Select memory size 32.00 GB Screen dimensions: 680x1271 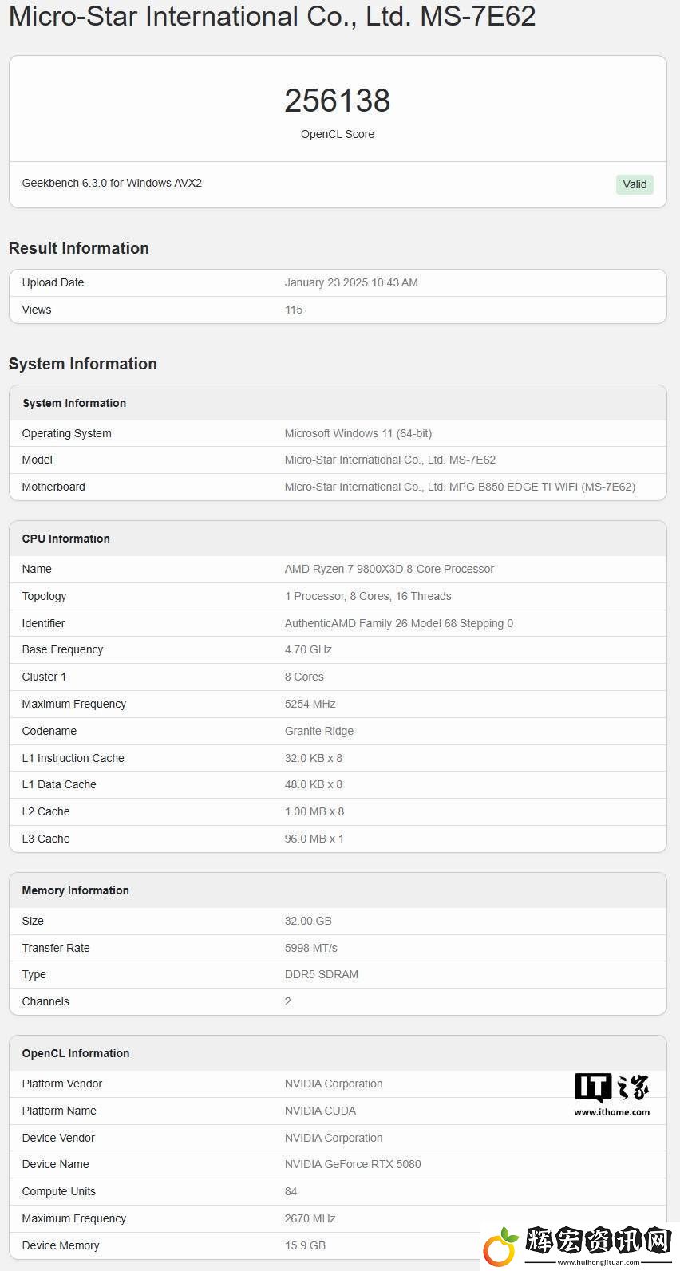click(308, 921)
